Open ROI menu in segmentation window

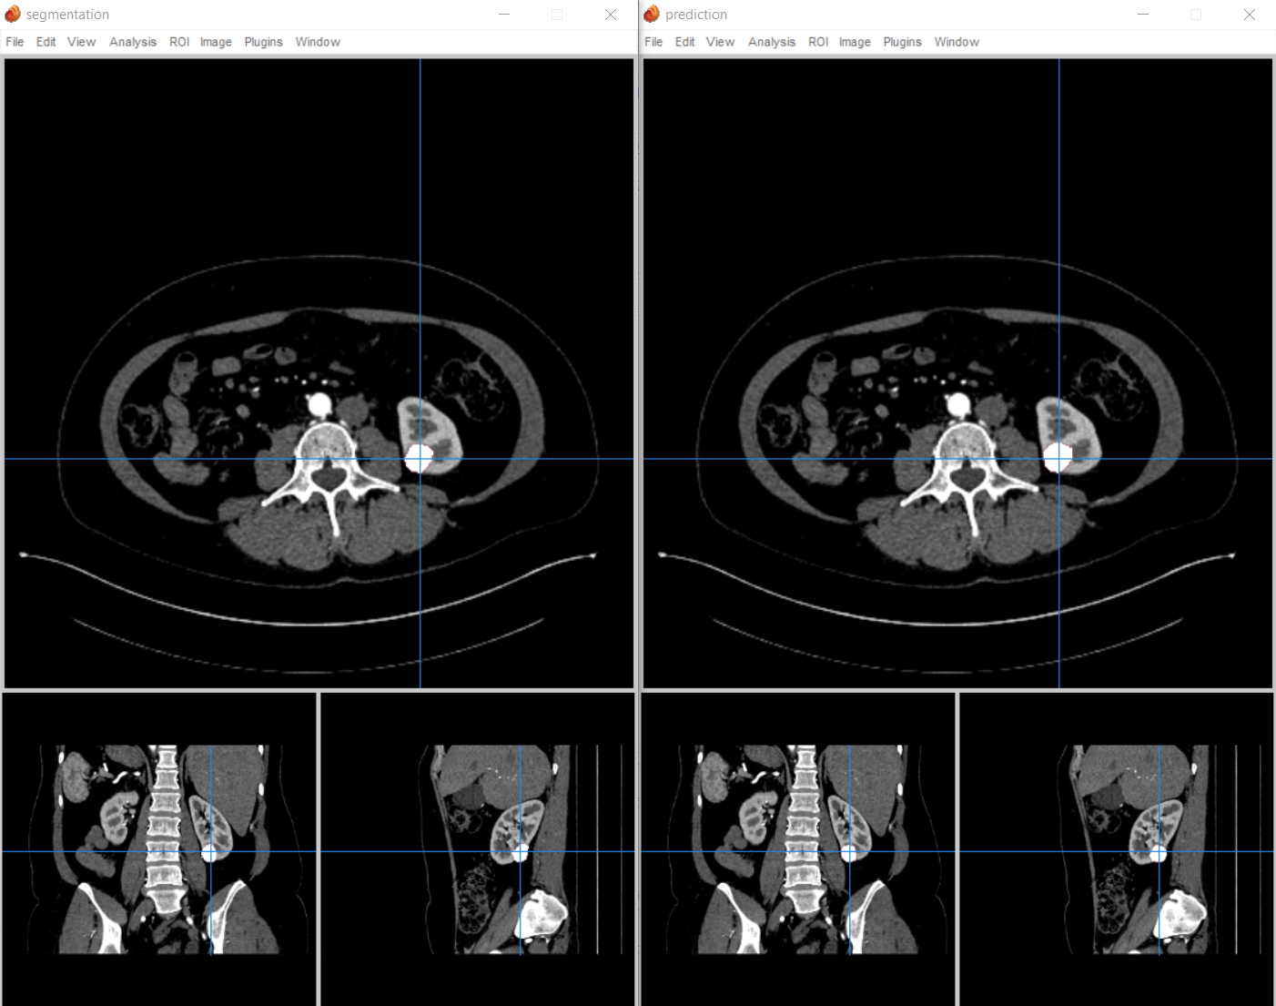click(179, 42)
